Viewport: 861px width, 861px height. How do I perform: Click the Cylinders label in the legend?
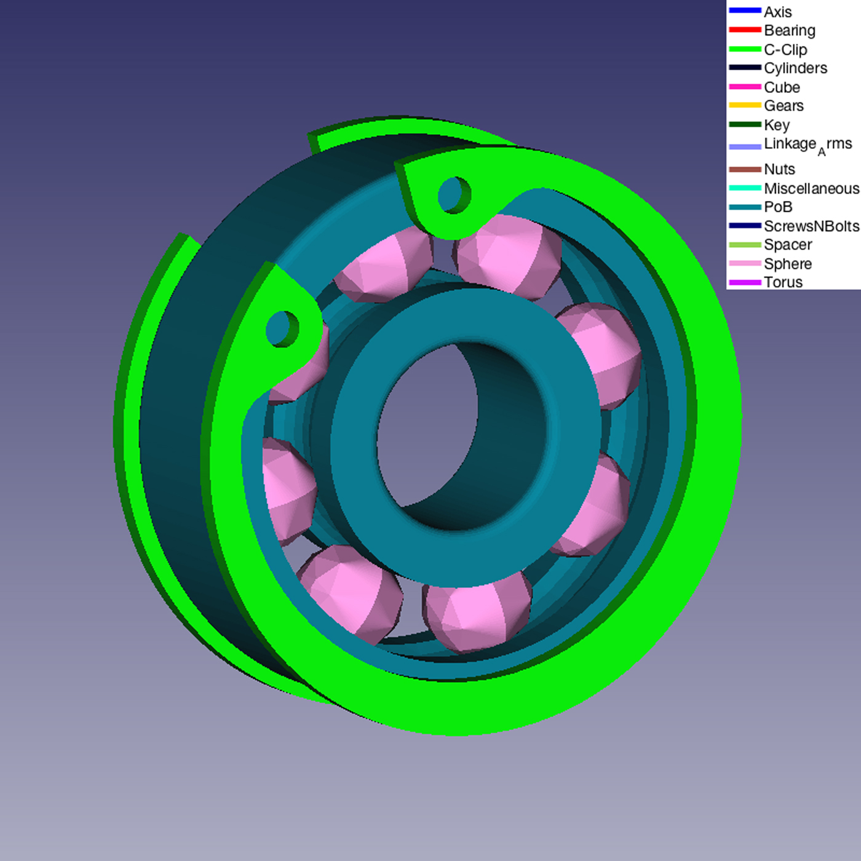[x=795, y=68]
